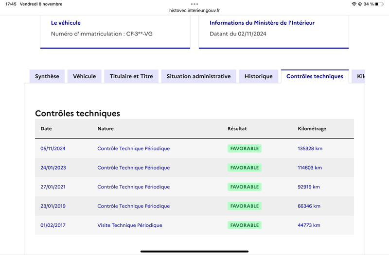The height and width of the screenshot is (255, 389).
Task: Select the Contrôles techniques tab
Action: click(315, 76)
